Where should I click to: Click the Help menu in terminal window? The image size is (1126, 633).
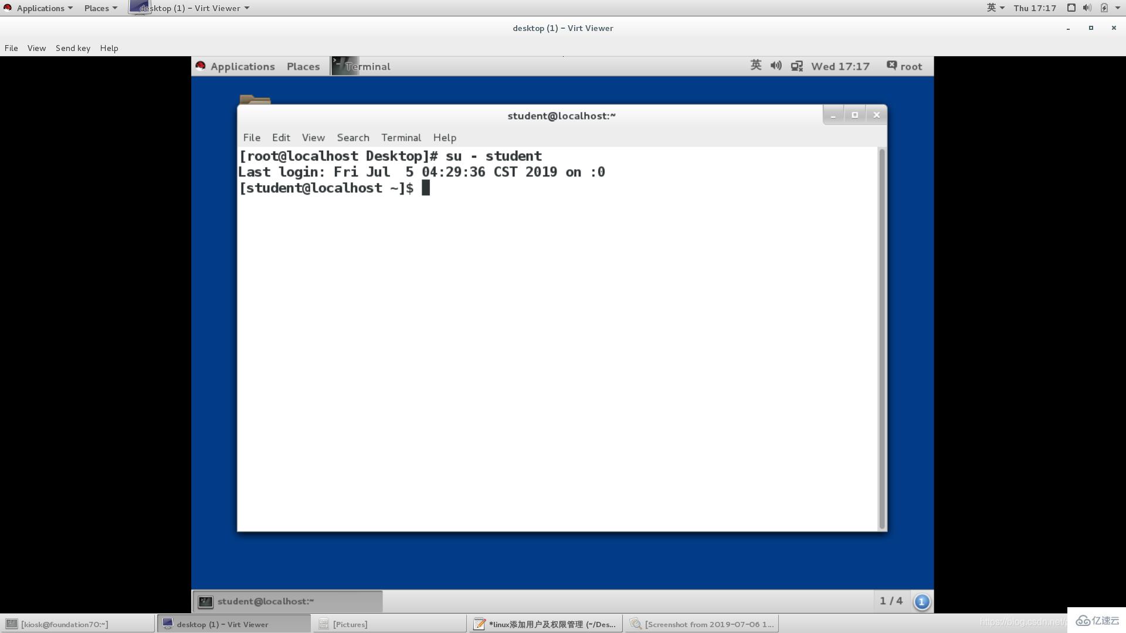[x=445, y=137]
